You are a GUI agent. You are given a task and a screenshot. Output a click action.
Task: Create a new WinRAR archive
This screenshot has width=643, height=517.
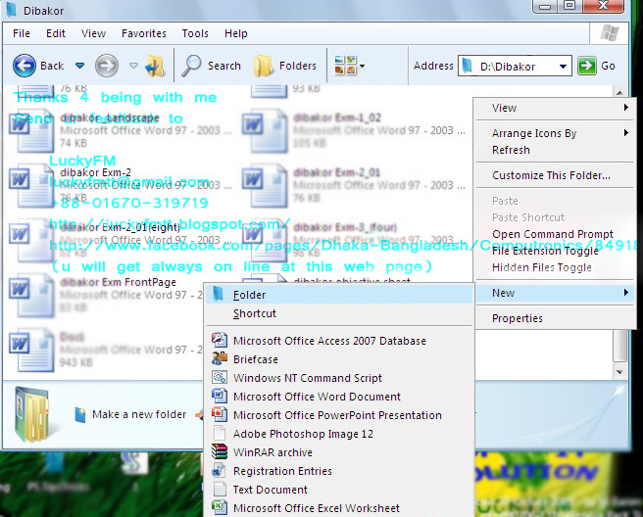click(339, 452)
